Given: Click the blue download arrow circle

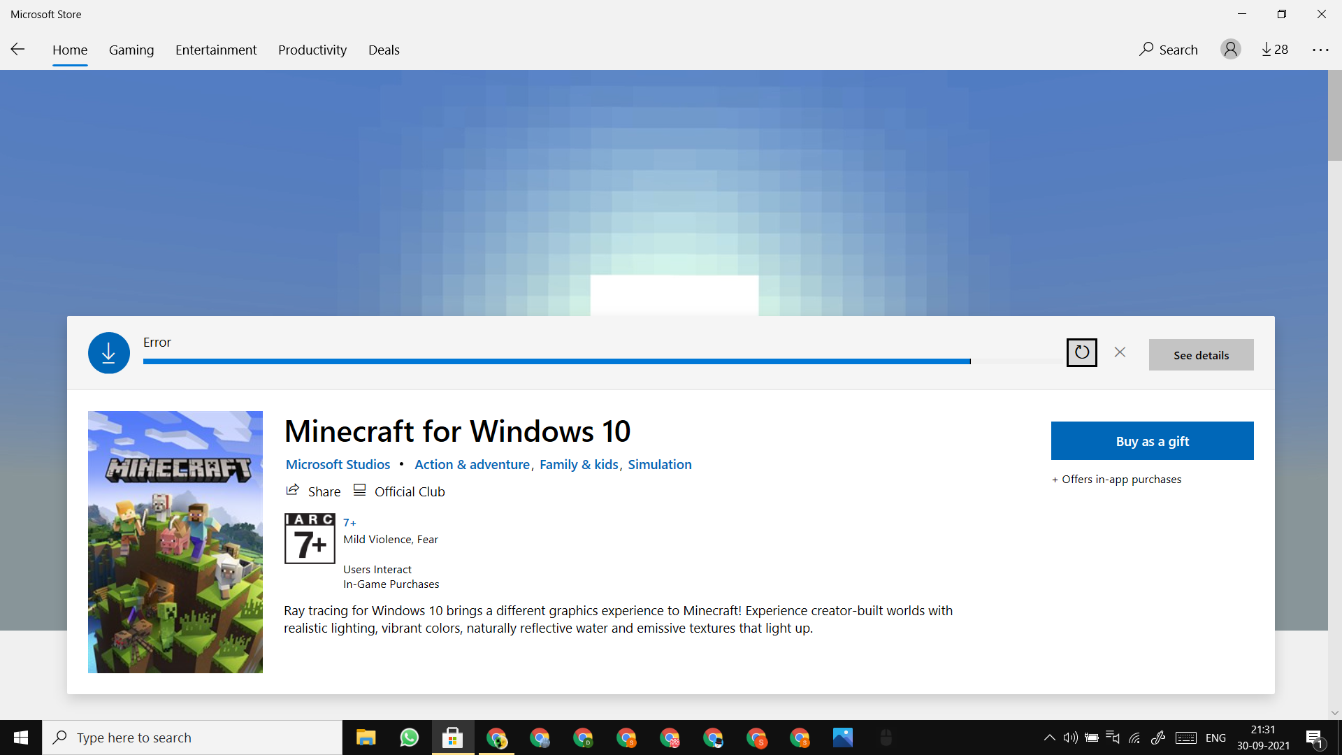Looking at the screenshot, I should point(108,353).
